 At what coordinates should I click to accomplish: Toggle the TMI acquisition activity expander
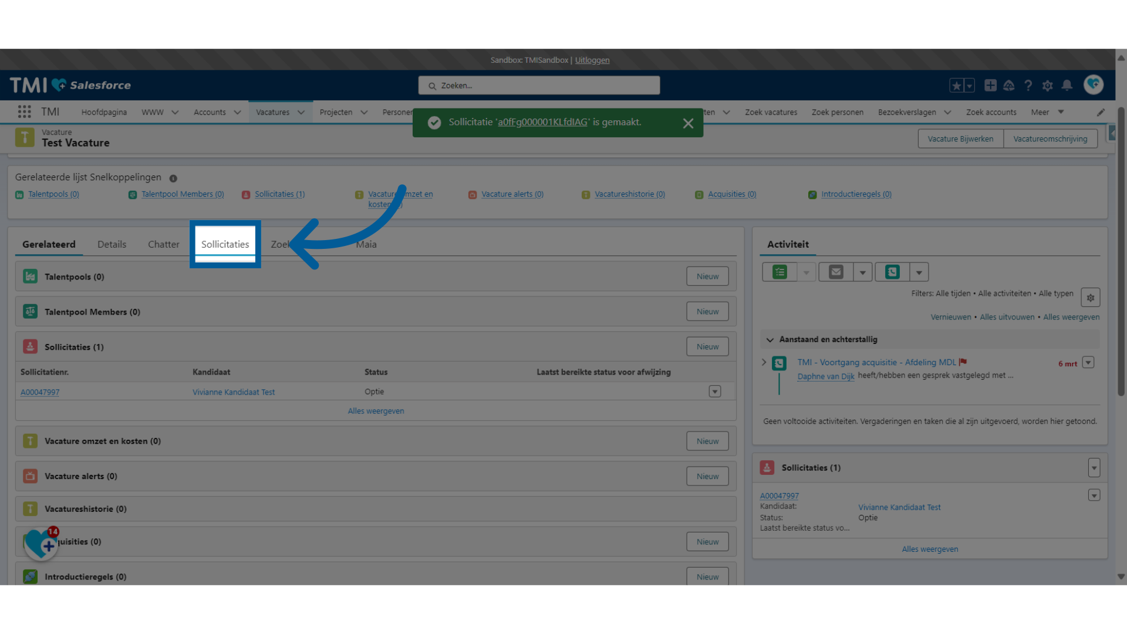coord(766,362)
